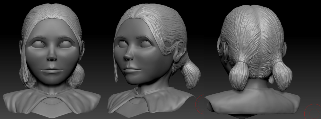Click the nose tip on the front-view head
The width and height of the screenshot is (321, 119).
pos(52,57)
